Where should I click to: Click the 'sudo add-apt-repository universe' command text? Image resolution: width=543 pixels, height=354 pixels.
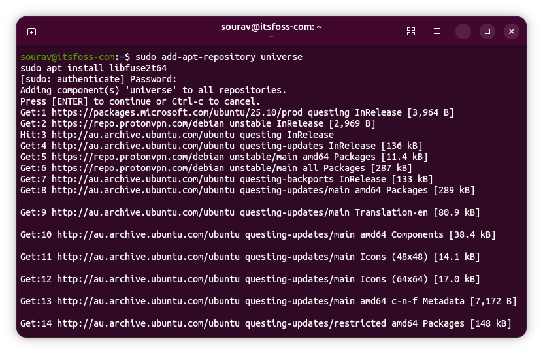coord(218,57)
